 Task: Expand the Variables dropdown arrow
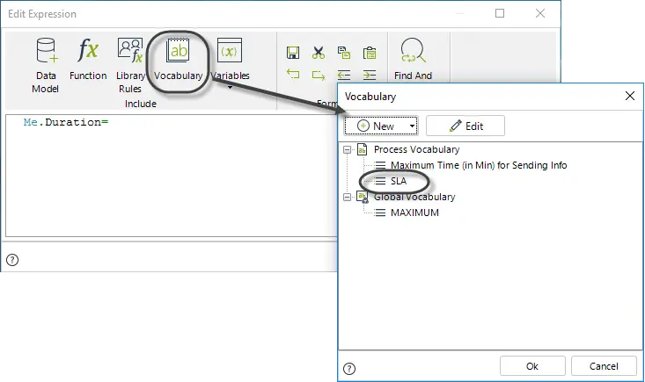point(230,87)
